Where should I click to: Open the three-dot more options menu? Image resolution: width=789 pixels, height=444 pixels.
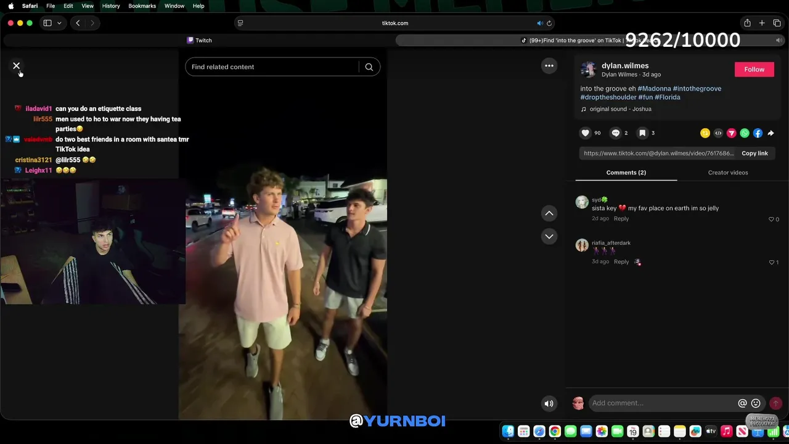(549, 66)
